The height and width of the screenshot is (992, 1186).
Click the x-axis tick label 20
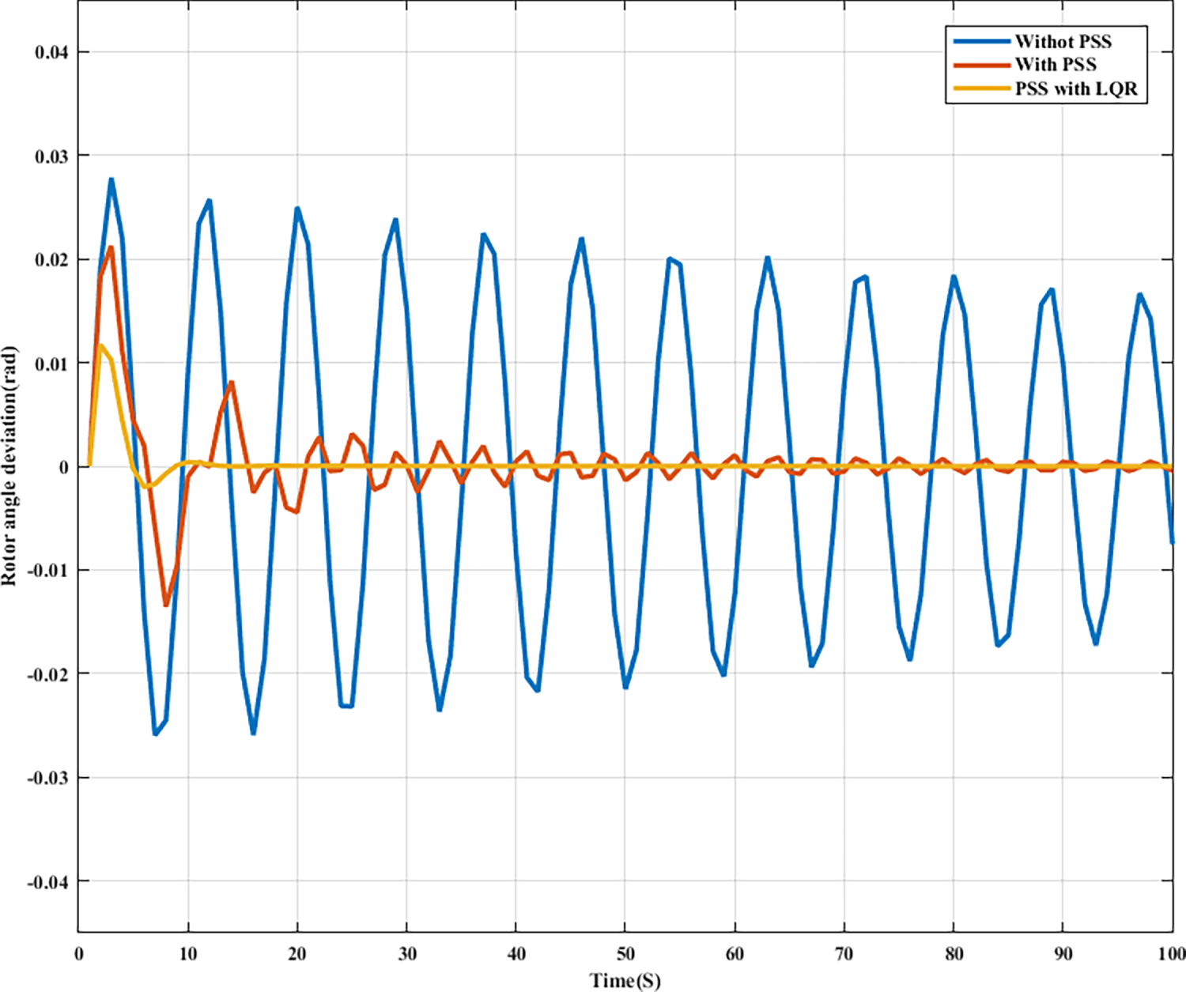pos(296,954)
